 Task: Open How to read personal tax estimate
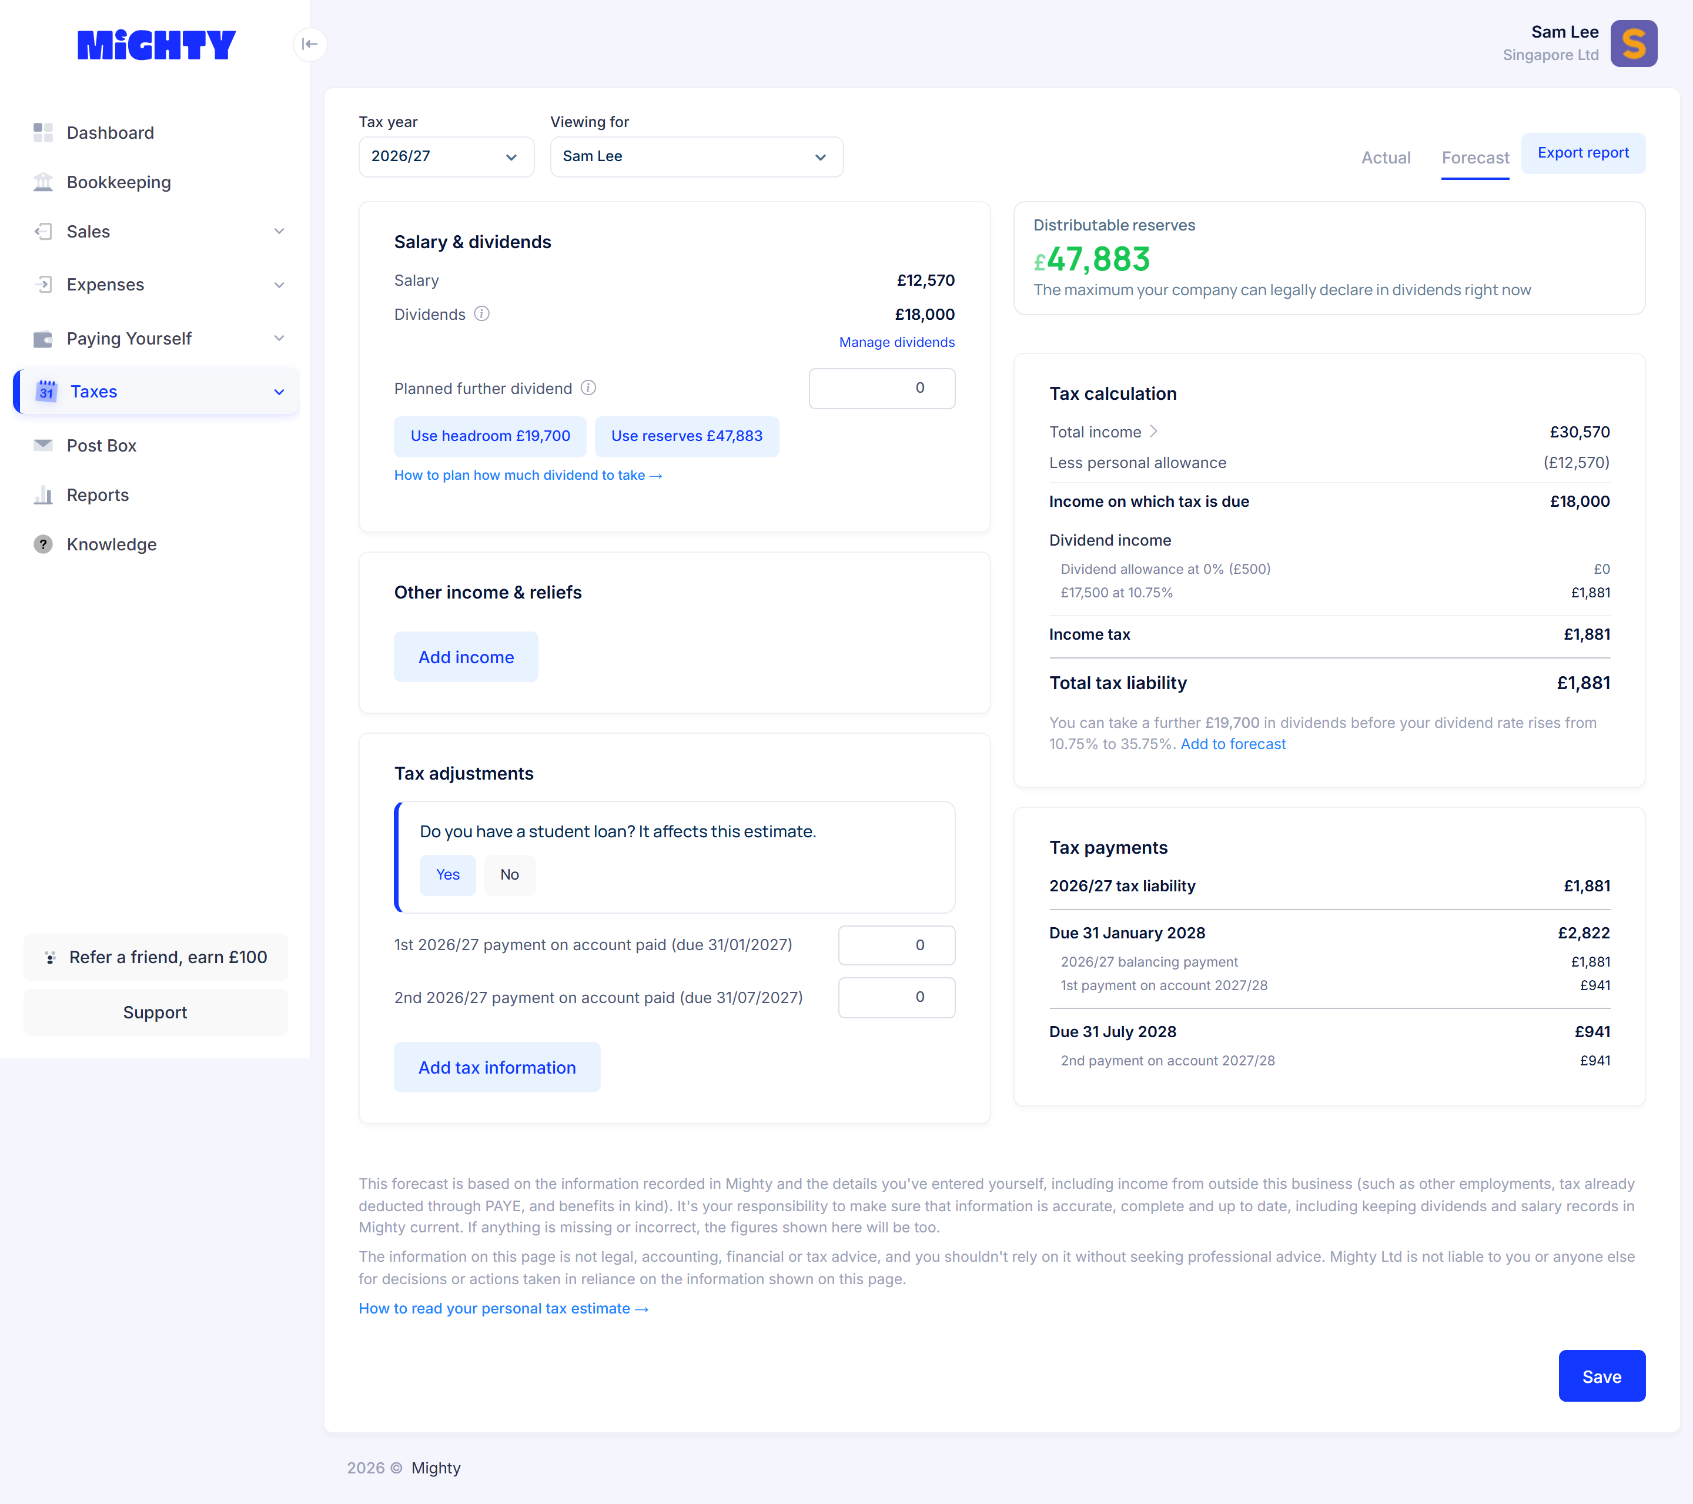[504, 1308]
